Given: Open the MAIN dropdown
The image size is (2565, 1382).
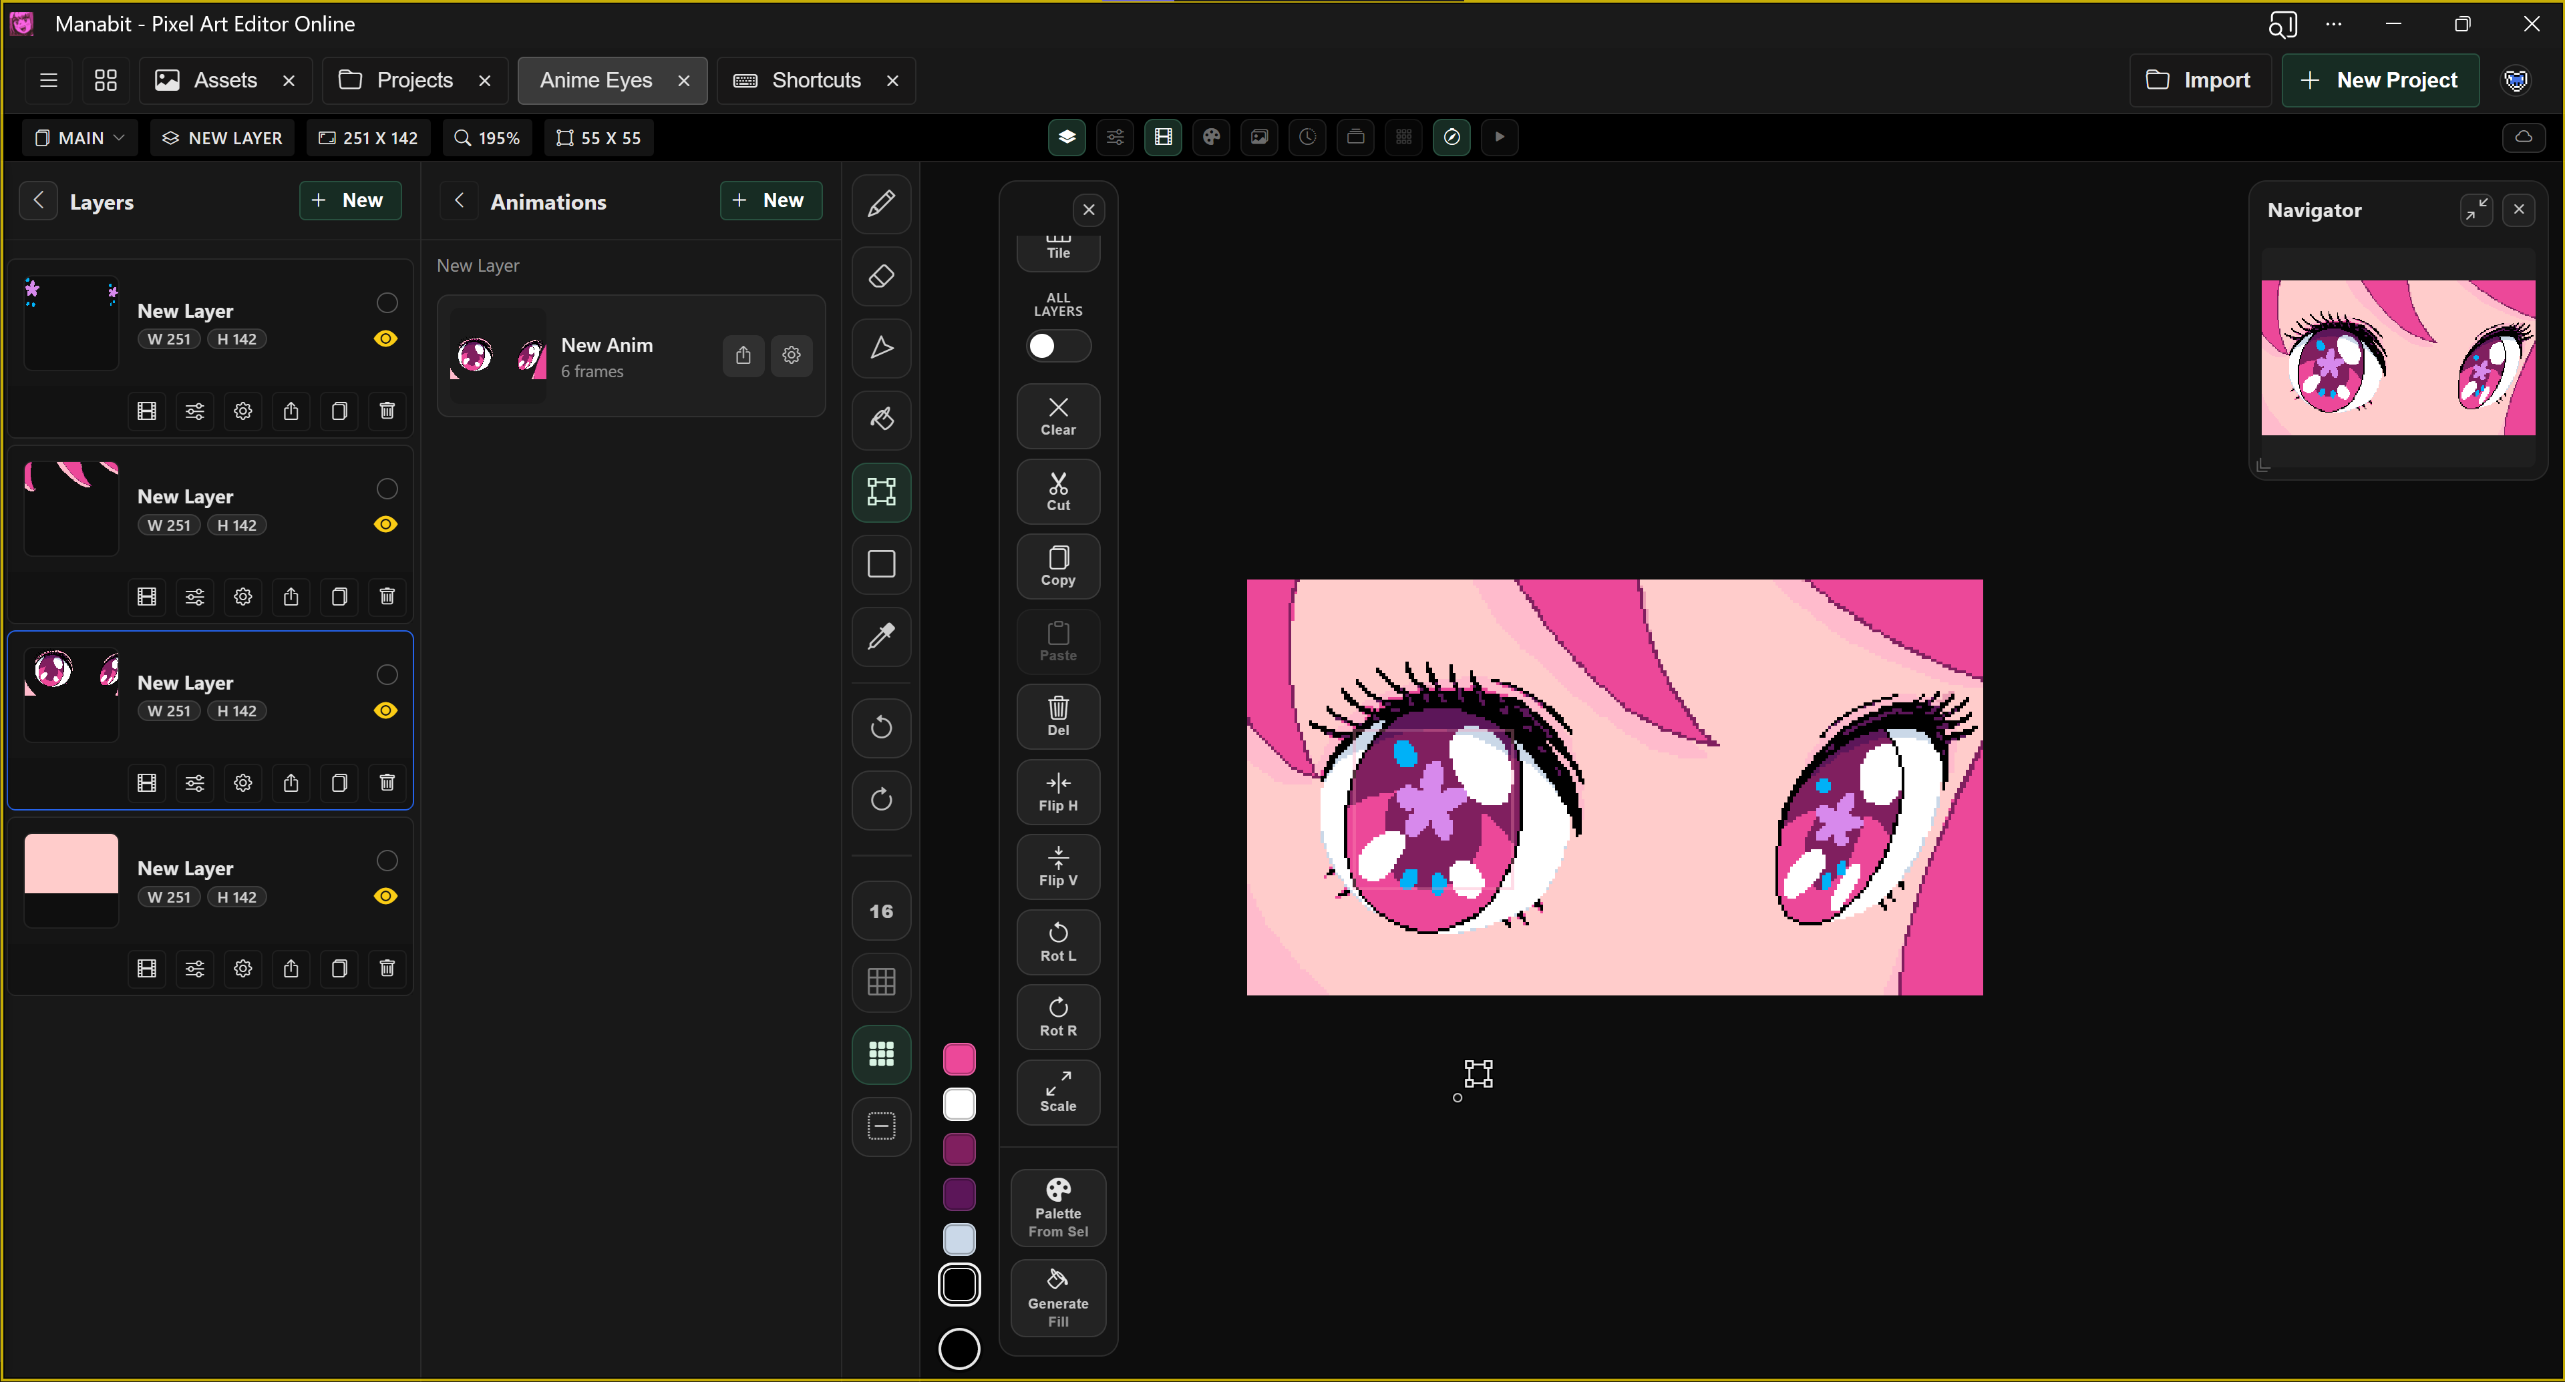Looking at the screenshot, I should coord(81,138).
